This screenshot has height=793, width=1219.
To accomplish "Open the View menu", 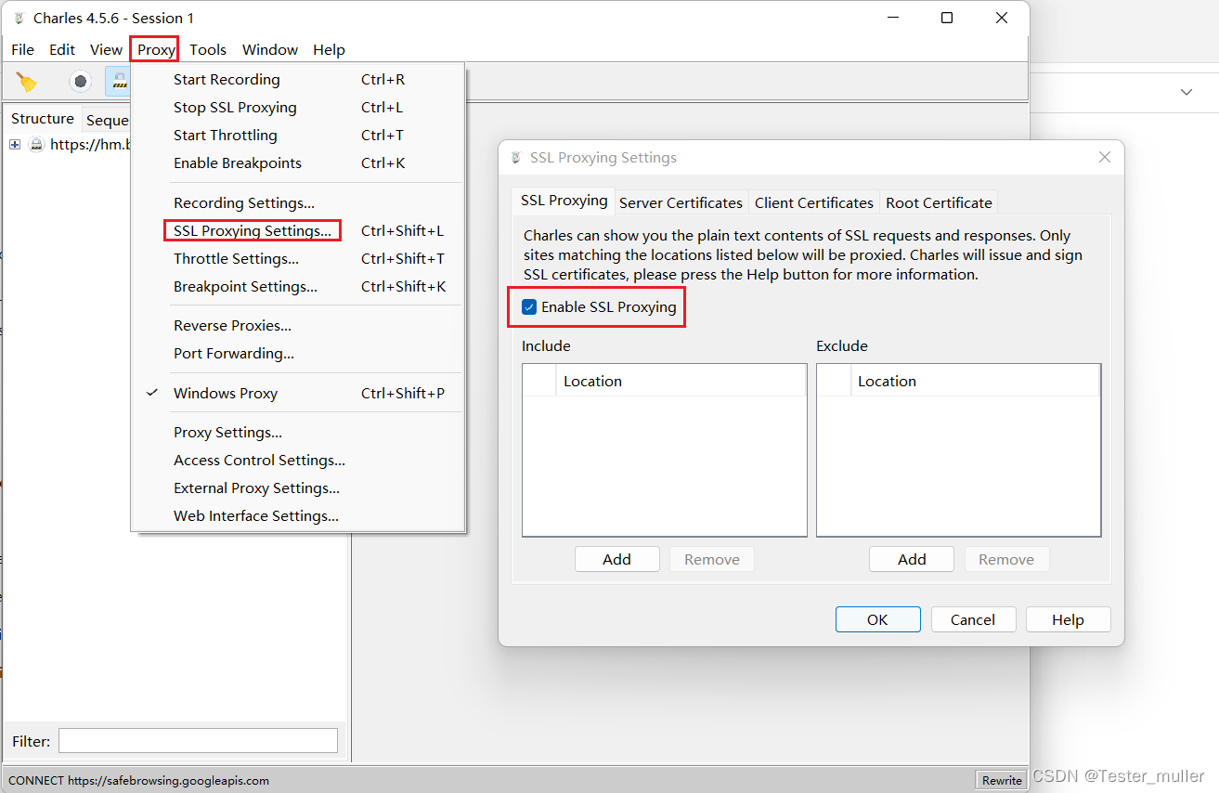I will tap(106, 50).
